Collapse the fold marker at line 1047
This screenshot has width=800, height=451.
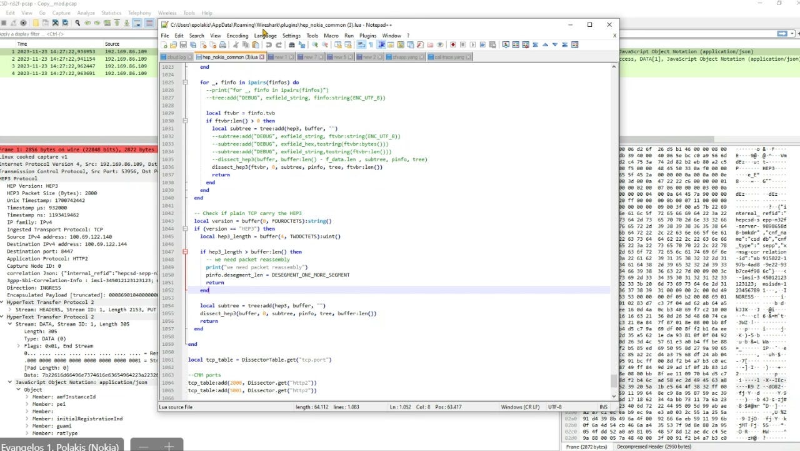(x=185, y=251)
